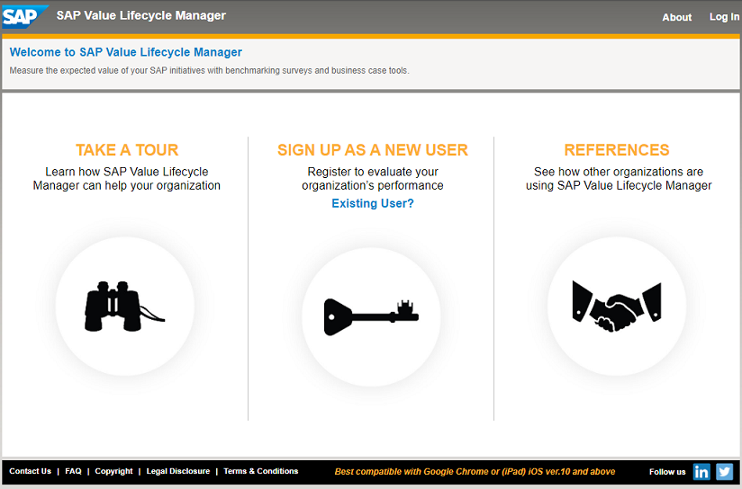Click the SAP logo in the header
This screenshot has height=489, width=742.
coord(25,16)
